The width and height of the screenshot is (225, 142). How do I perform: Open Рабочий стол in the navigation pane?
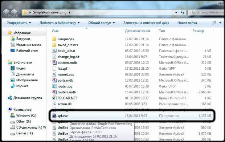[x=27, y=50]
